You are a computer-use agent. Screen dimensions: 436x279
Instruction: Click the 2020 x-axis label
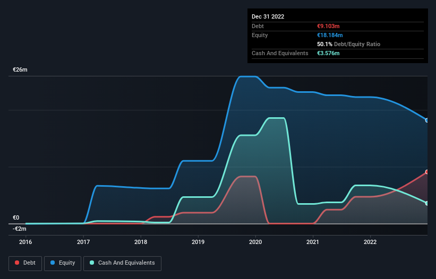(x=255, y=242)
